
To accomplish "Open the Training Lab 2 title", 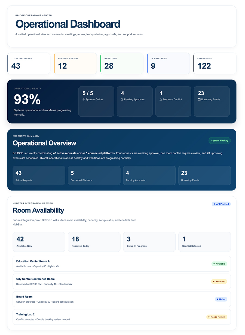I will click(25, 314).
